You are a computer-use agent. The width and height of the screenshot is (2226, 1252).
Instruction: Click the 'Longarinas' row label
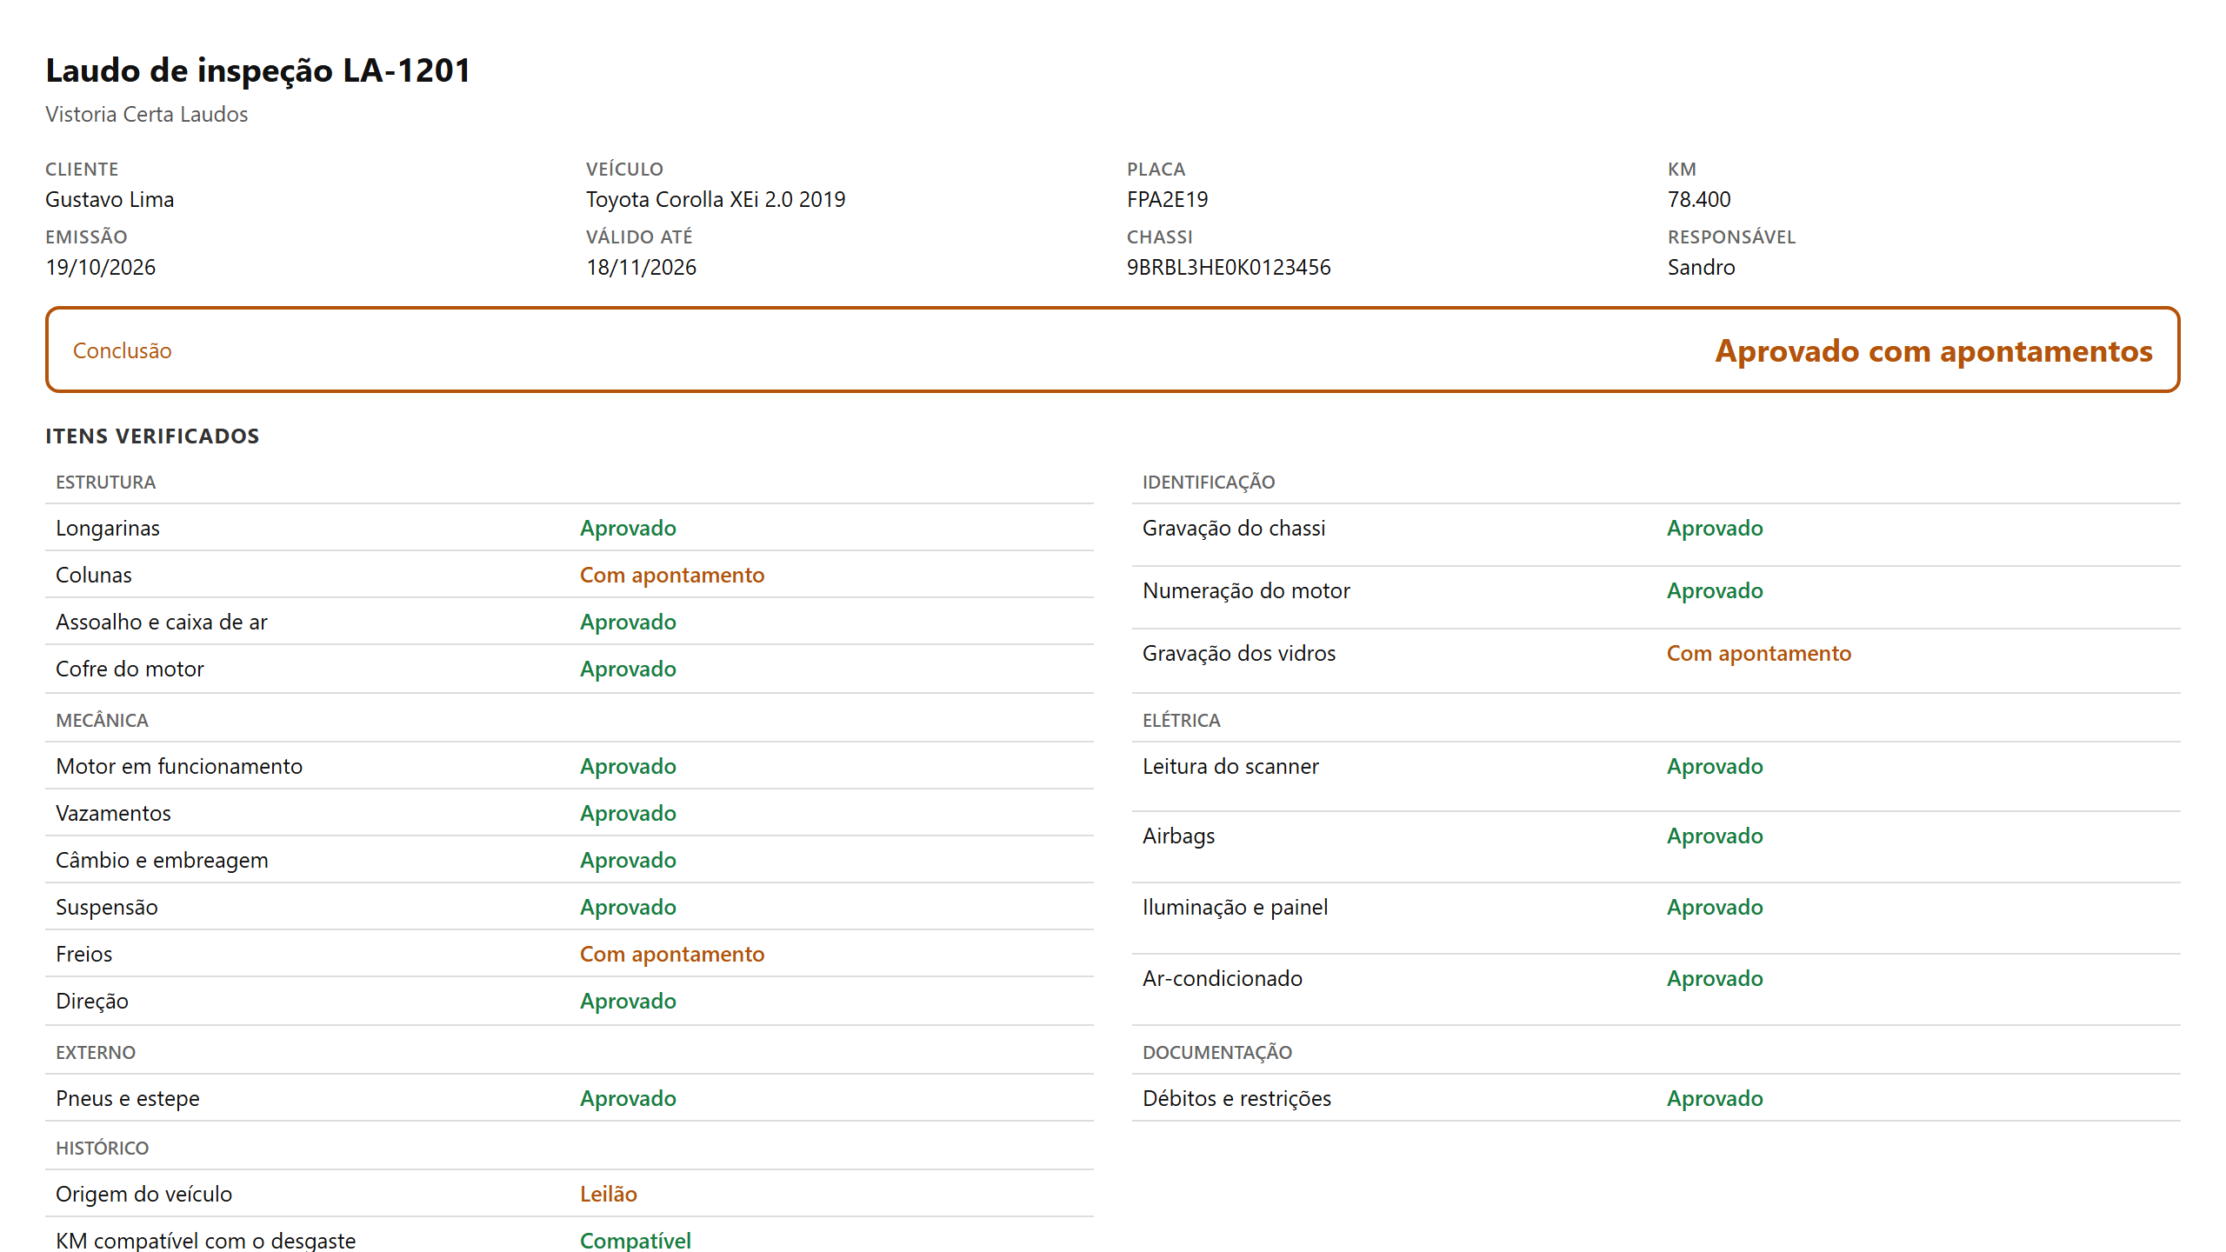[108, 528]
